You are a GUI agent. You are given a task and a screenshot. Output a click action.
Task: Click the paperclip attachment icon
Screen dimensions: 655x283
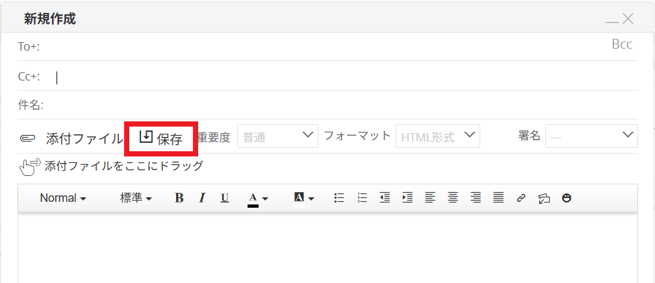tap(27, 138)
